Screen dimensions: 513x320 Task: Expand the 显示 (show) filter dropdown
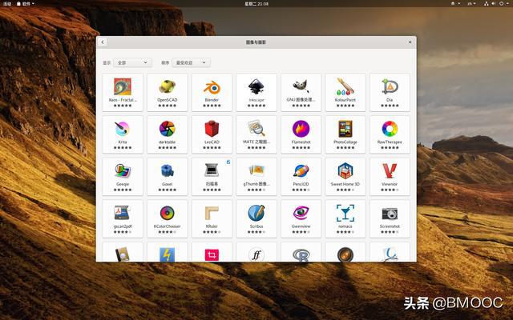coord(132,62)
